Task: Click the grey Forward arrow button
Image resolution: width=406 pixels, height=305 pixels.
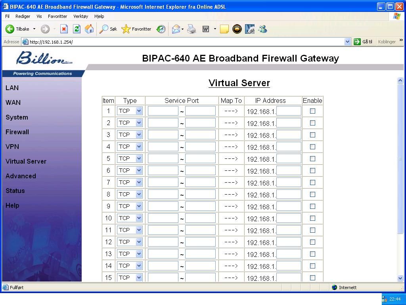Action: 45,29
